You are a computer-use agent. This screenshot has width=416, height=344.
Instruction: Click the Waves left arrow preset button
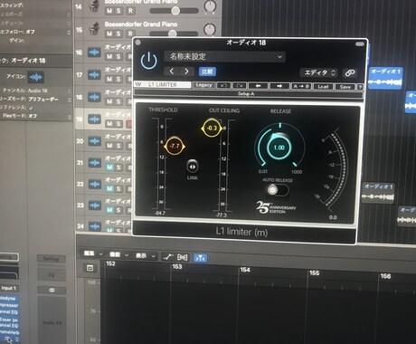point(258,86)
